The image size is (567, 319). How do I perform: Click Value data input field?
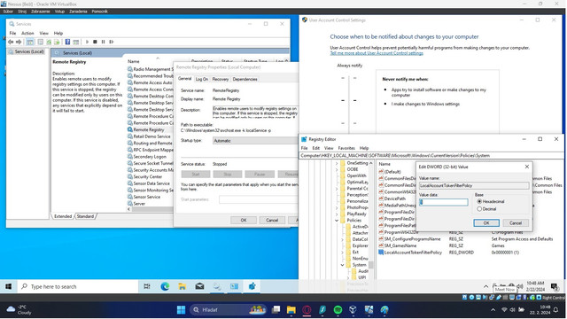click(444, 203)
